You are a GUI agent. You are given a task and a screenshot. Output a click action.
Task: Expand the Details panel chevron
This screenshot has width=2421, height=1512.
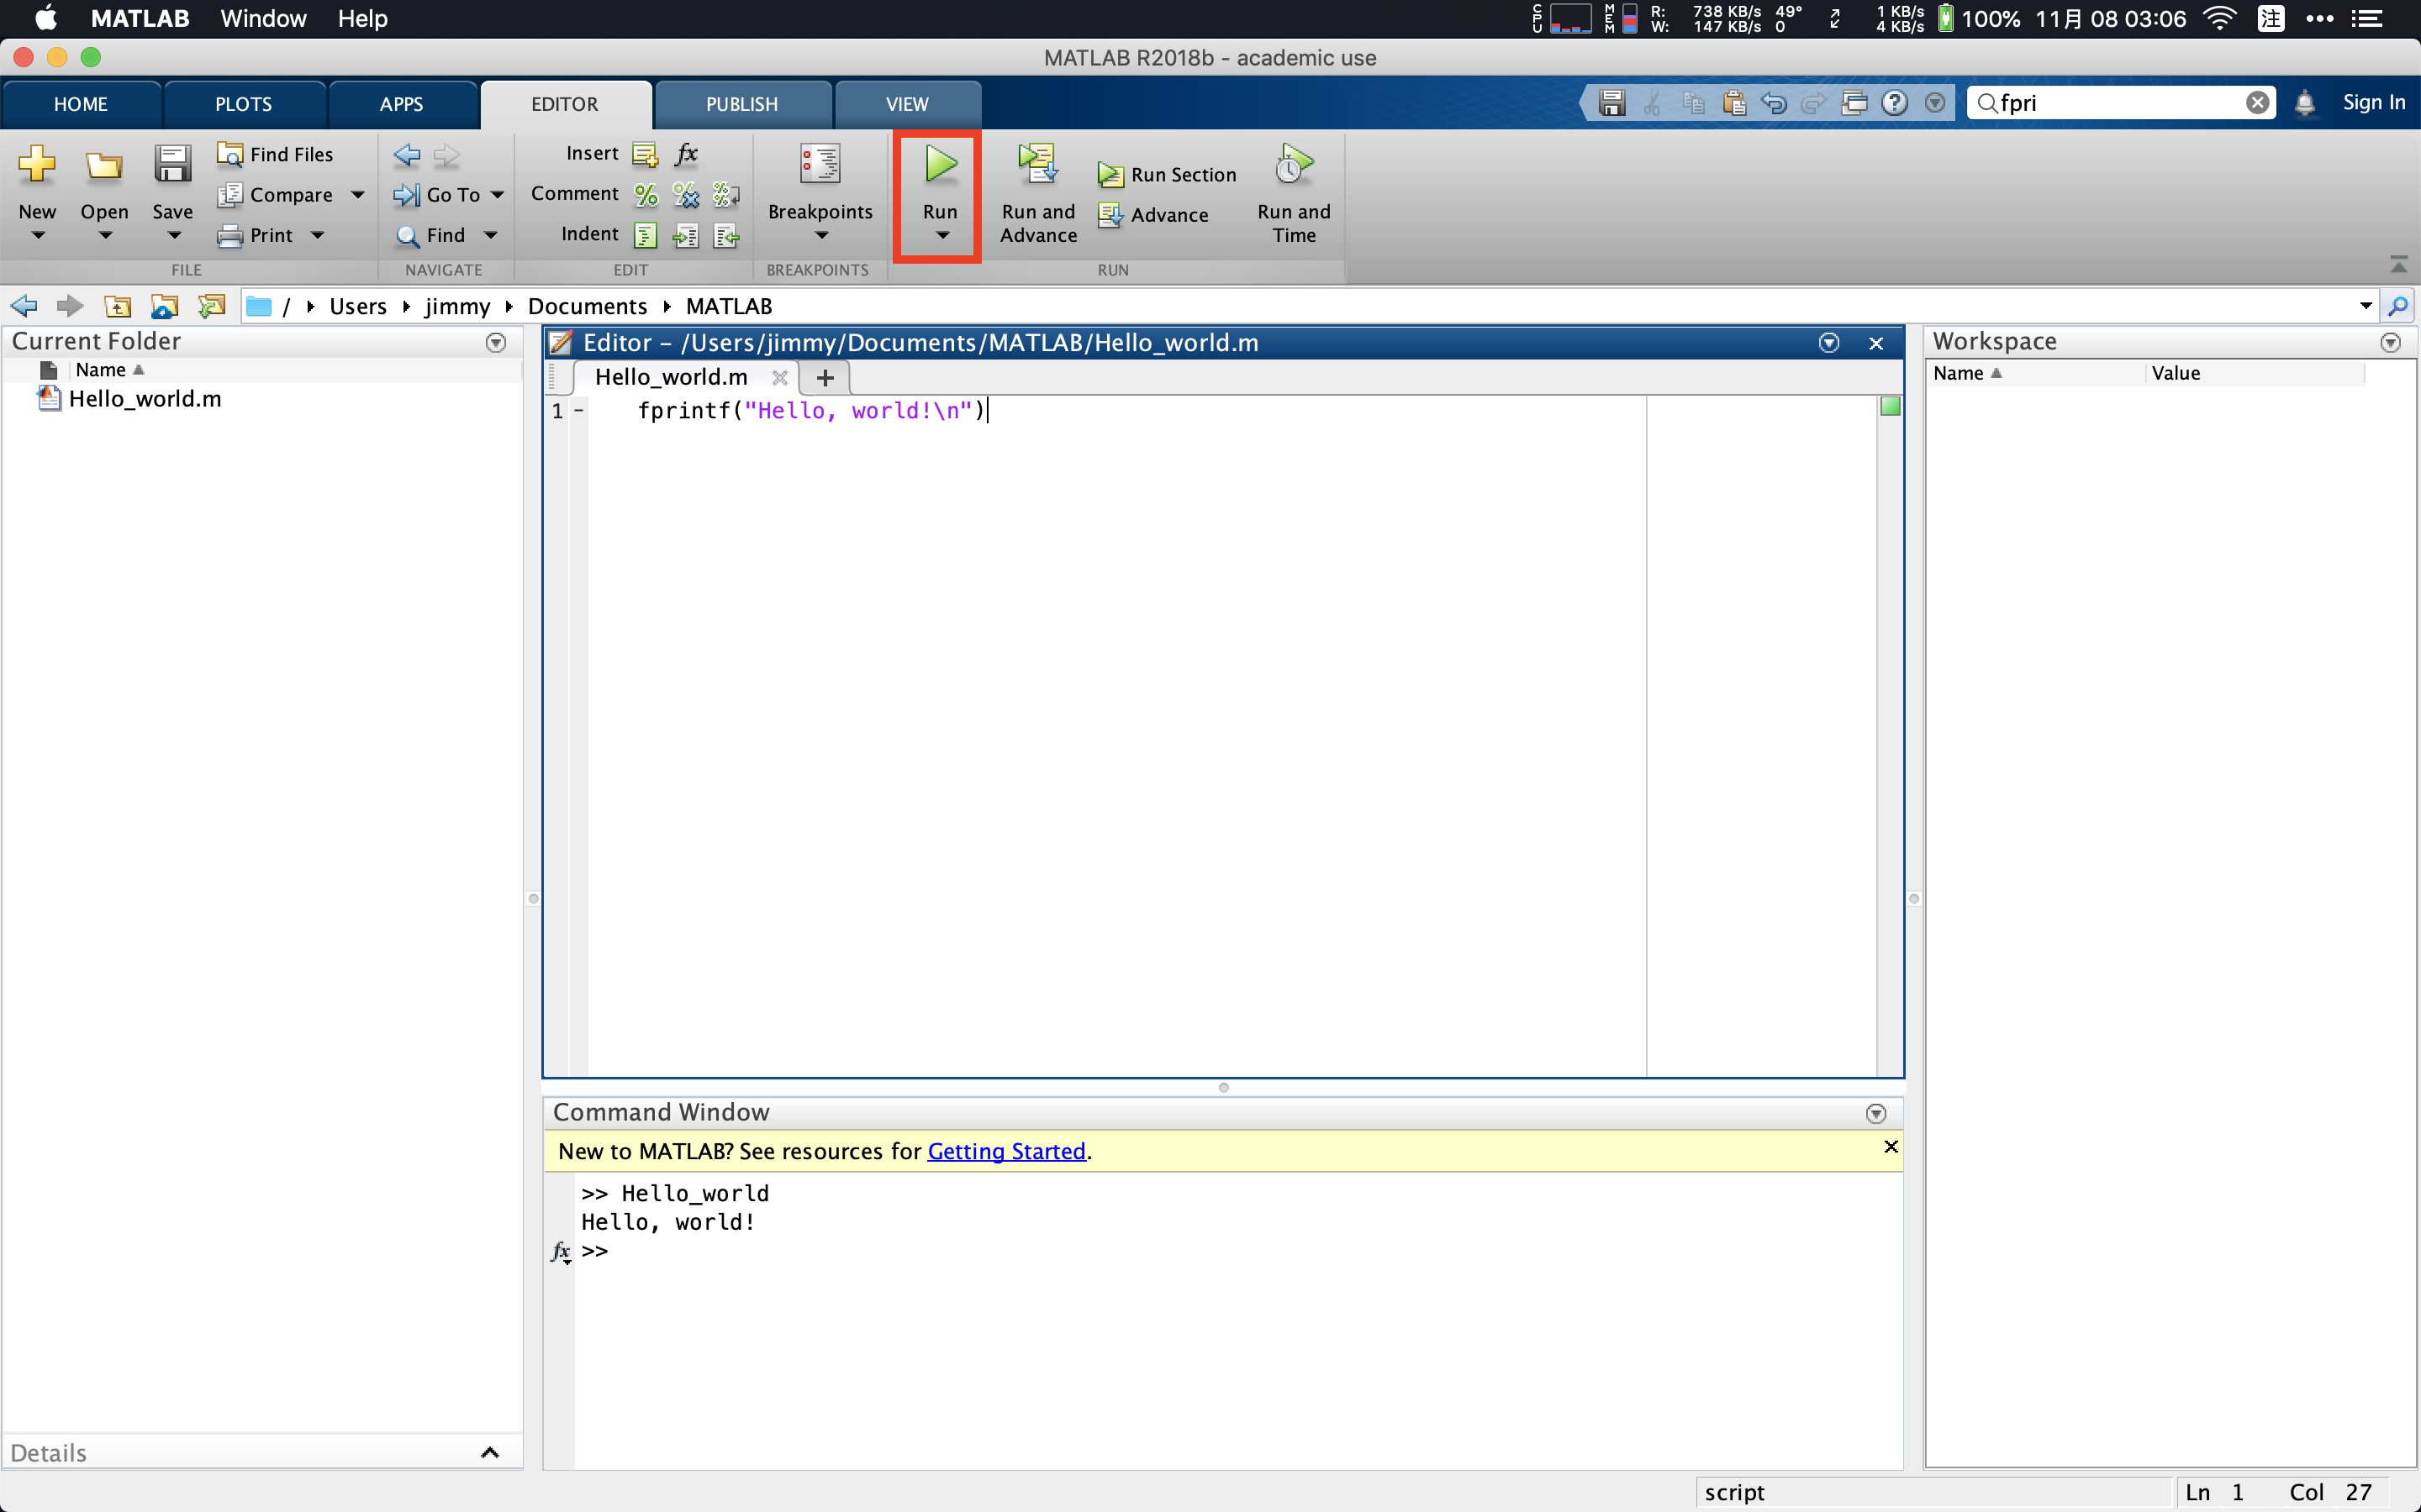point(489,1453)
